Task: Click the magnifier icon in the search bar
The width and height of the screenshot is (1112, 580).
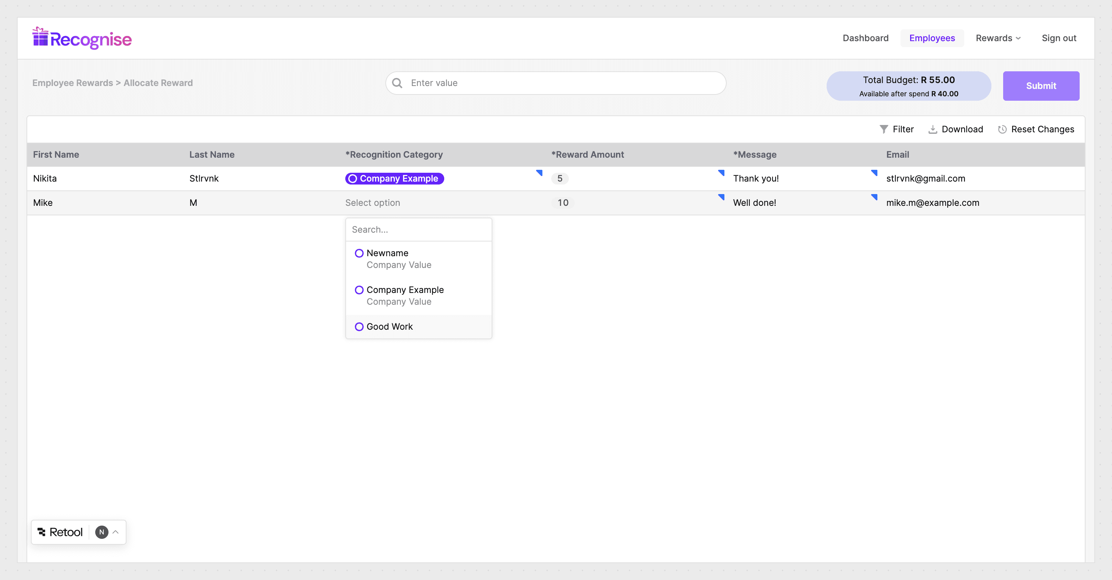Action: point(397,83)
